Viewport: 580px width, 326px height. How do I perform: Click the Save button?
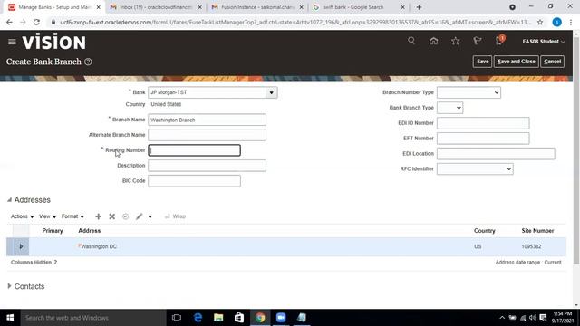(x=482, y=62)
